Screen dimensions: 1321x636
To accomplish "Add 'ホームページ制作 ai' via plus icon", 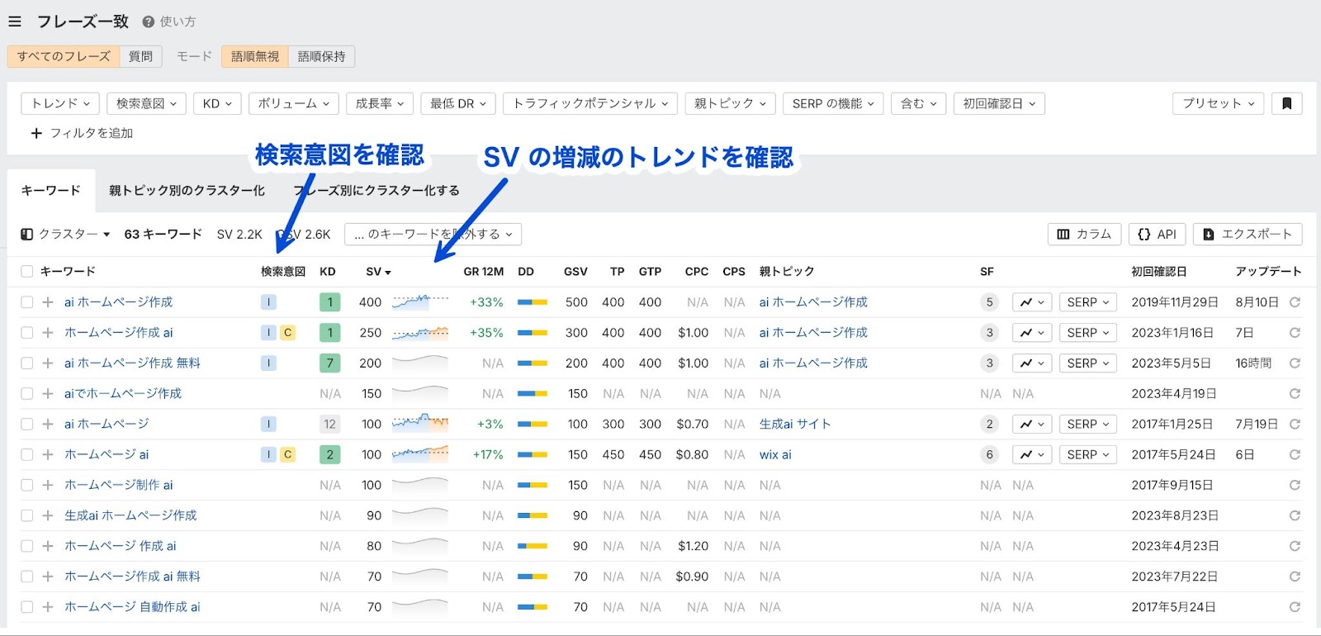I will pos(48,485).
